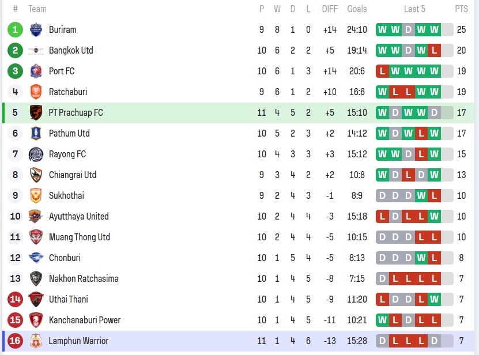Sort by the DIFF column header
Screen dimensions: 479x355
click(x=330, y=9)
